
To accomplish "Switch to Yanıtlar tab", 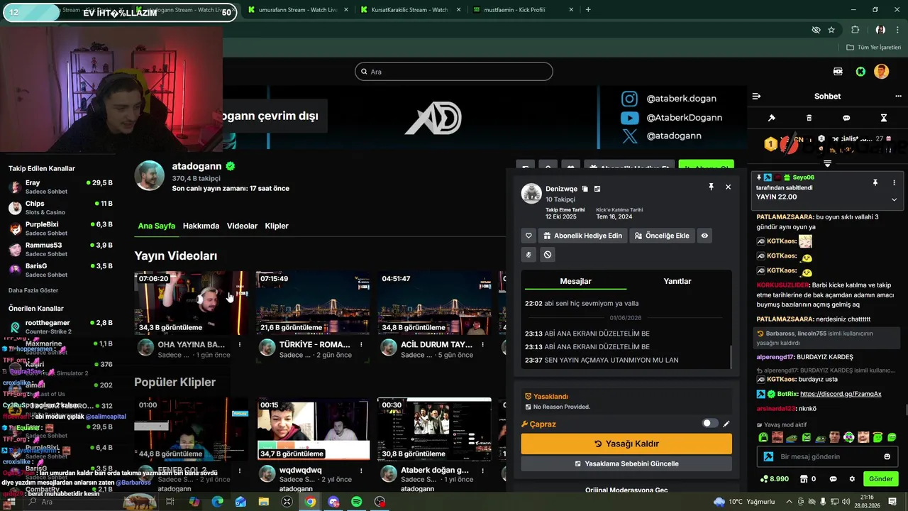I will click(677, 281).
